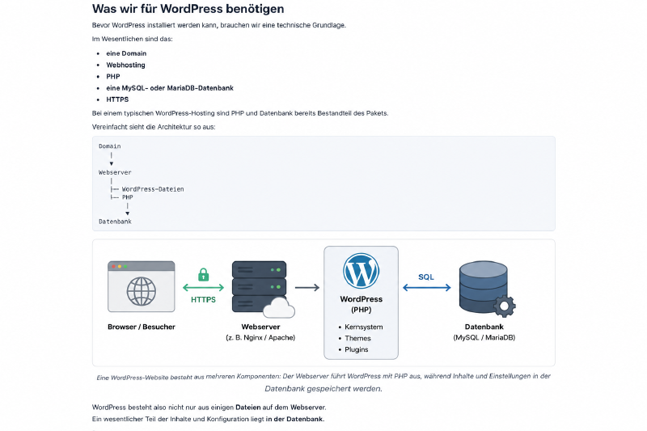Click the heading 'Was wir für WordPress benötigen'

[188, 9]
